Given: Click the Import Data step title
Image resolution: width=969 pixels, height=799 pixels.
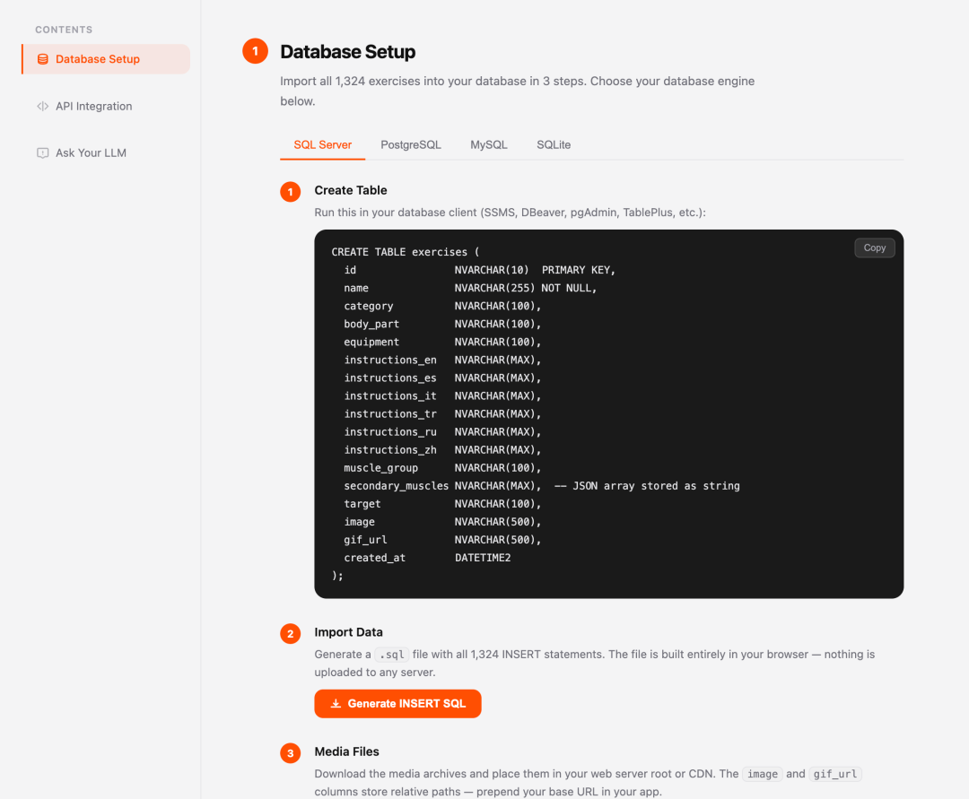Looking at the screenshot, I should [x=348, y=632].
